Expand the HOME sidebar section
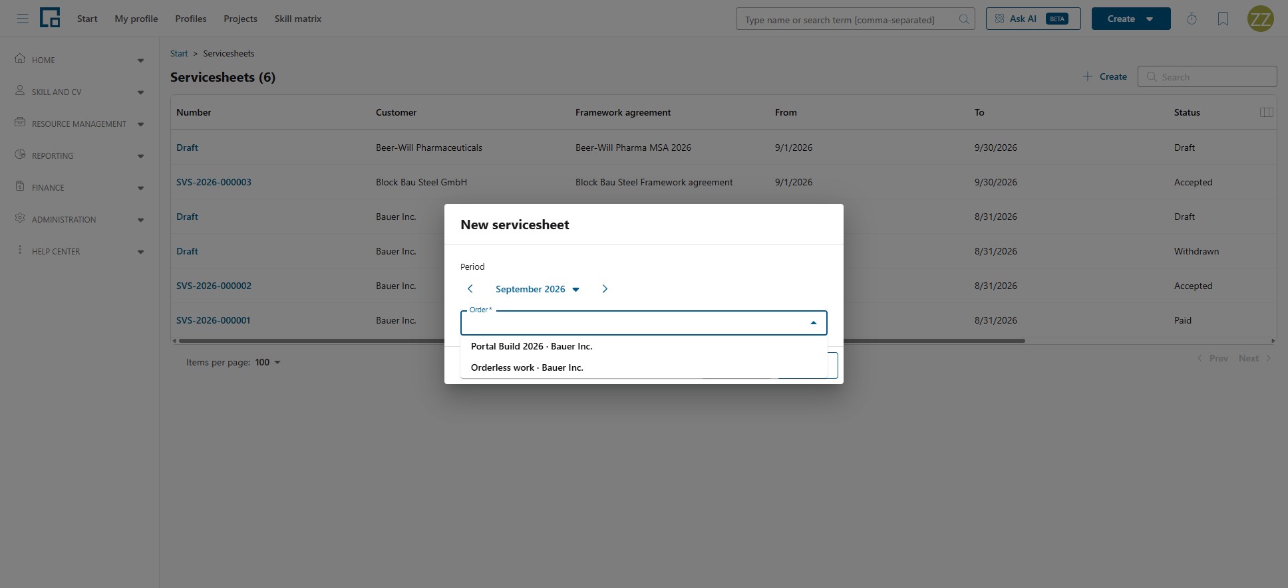 (x=140, y=60)
